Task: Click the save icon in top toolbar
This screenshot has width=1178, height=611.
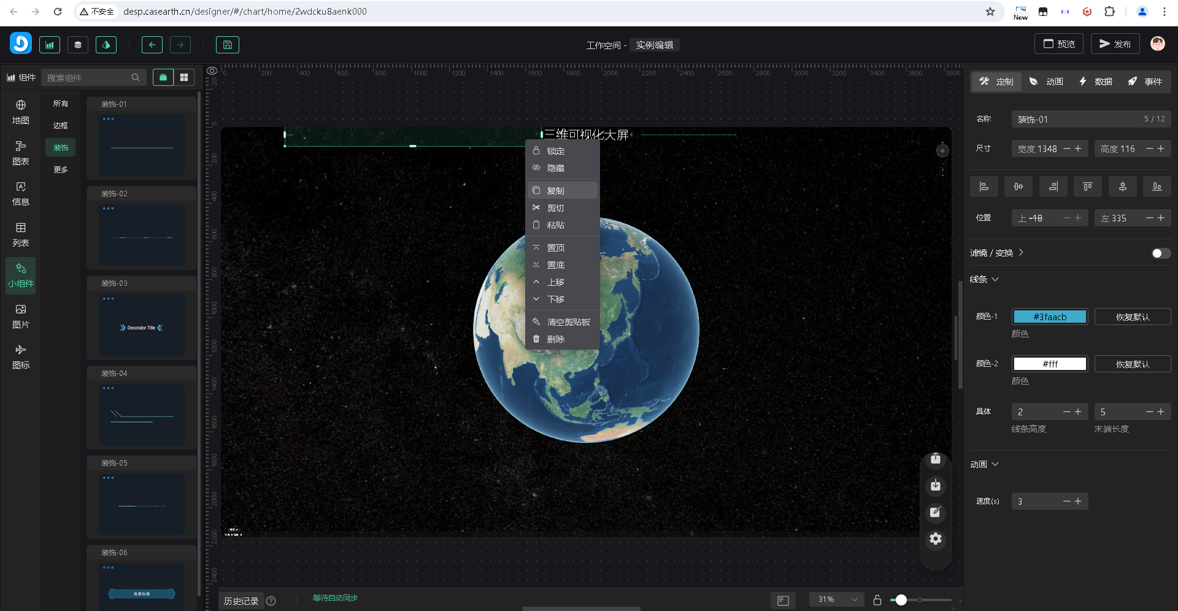Action: click(227, 45)
